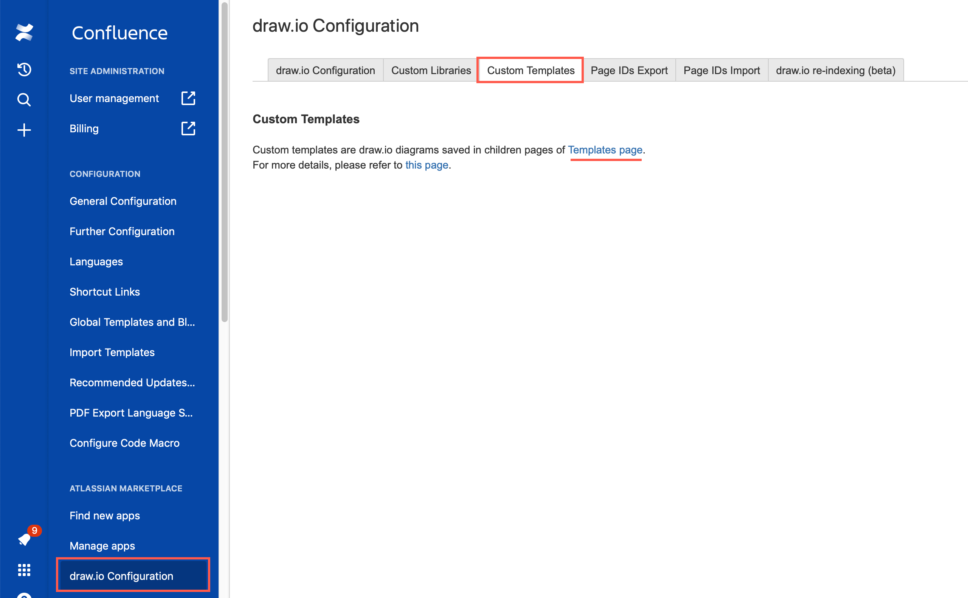Select the draw.io re-indexing (beta) tab
Image resolution: width=968 pixels, height=598 pixels.
tap(835, 70)
